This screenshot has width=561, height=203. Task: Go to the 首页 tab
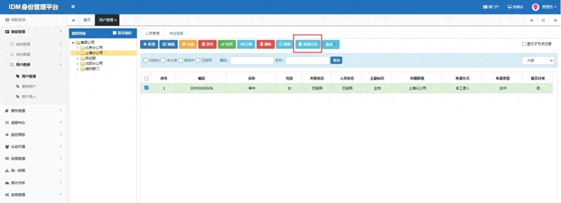pyautogui.click(x=87, y=20)
